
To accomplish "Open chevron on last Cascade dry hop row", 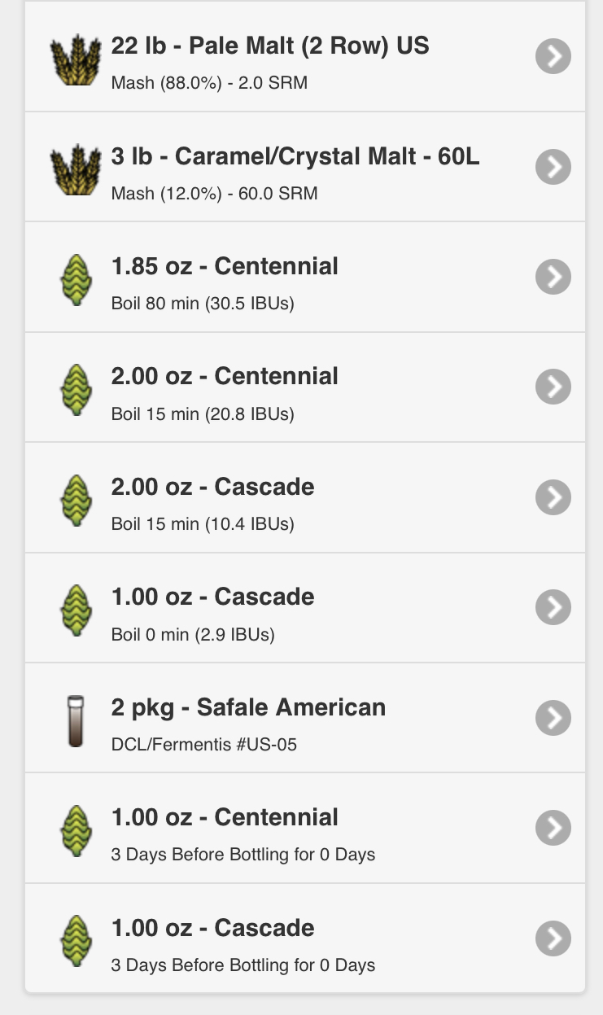I will pos(553,939).
